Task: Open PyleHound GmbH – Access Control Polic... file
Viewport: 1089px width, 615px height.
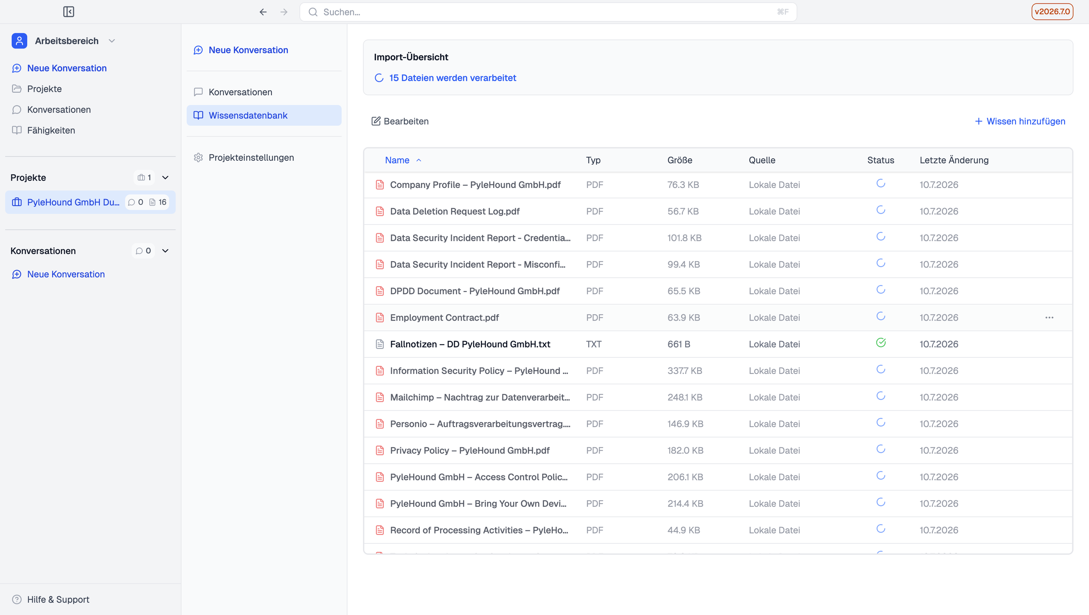Action: (479, 477)
